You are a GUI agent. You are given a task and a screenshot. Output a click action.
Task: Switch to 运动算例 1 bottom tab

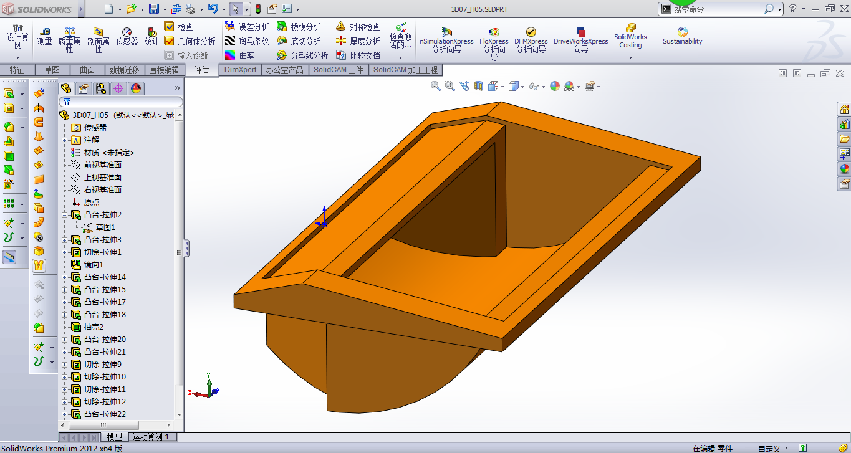151,437
